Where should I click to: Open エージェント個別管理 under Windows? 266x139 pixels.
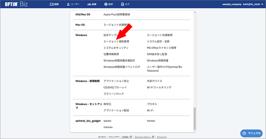coord(116,41)
